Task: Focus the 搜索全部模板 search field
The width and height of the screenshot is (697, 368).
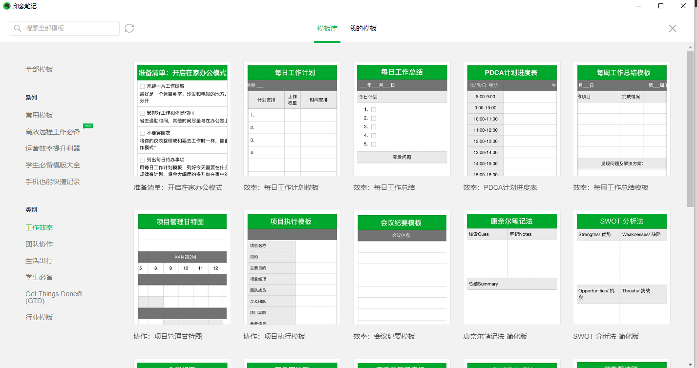Action: (x=64, y=28)
